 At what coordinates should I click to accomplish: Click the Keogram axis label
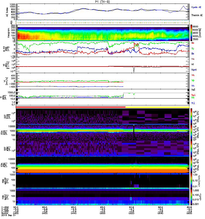(8, 33)
